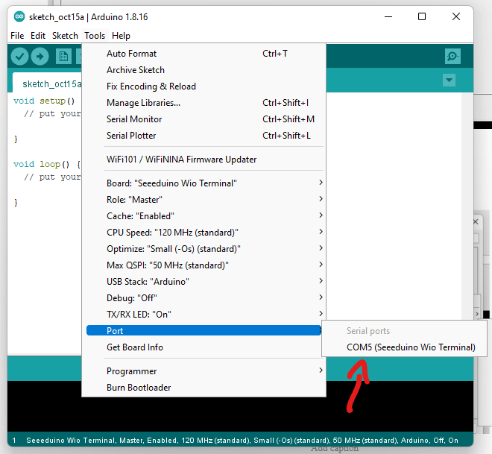Click the "void loop() {" code line
The height and width of the screenshot is (454, 492).
(47, 165)
